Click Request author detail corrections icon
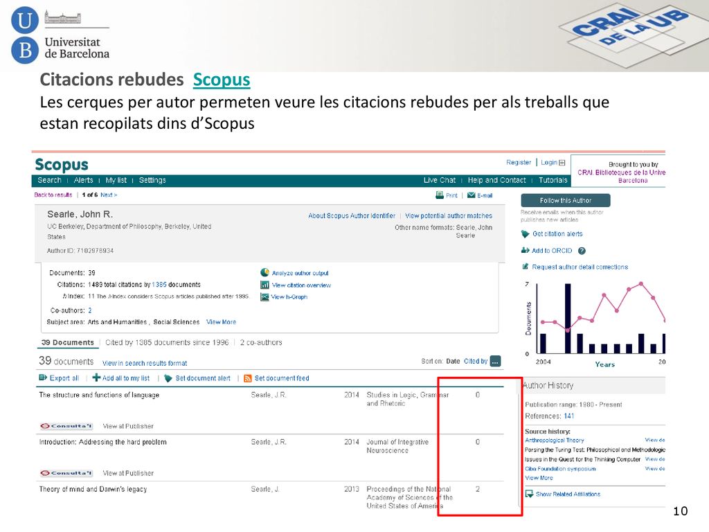 (x=525, y=267)
